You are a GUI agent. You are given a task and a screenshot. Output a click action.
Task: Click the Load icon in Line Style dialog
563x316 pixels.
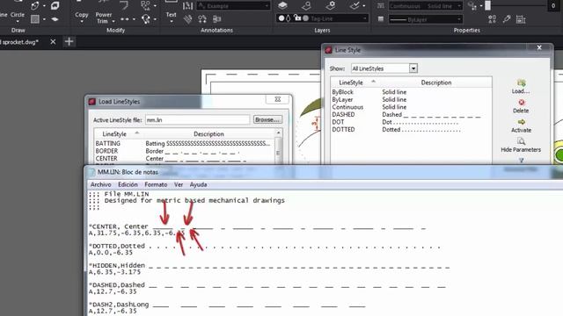tap(522, 83)
